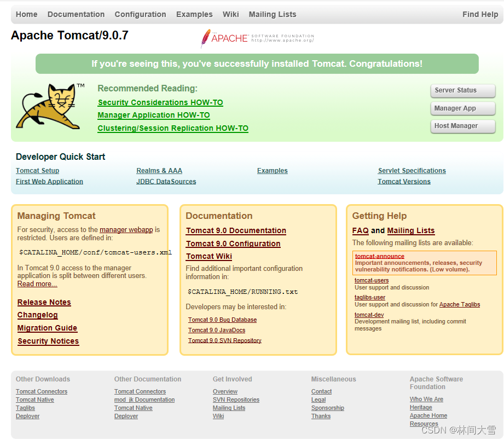
Task: Open Who We Are link
Action: pos(426,399)
